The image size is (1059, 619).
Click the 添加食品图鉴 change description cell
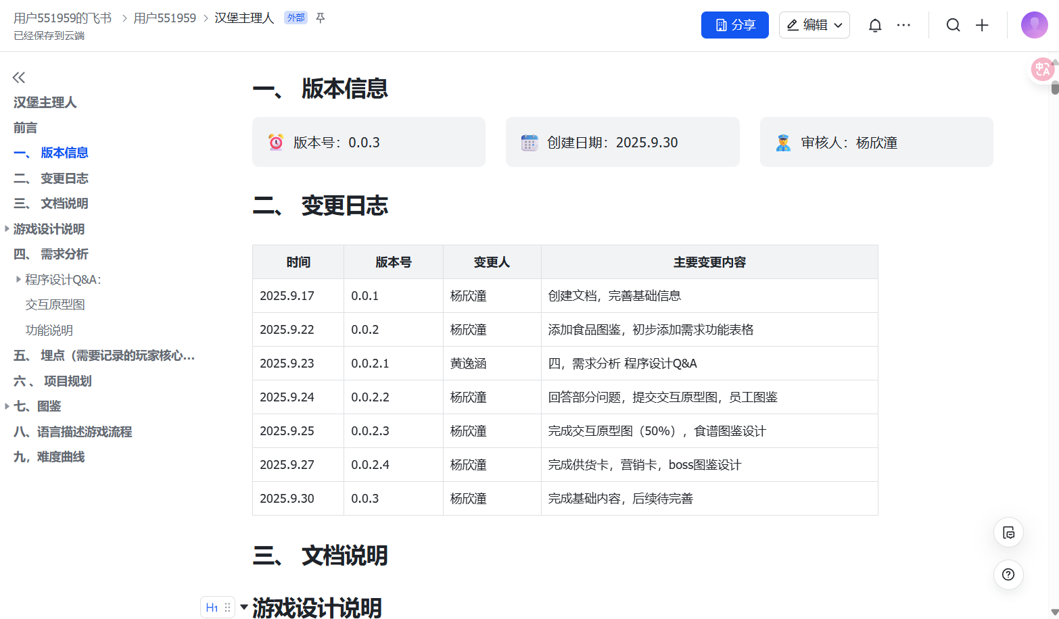pos(709,330)
